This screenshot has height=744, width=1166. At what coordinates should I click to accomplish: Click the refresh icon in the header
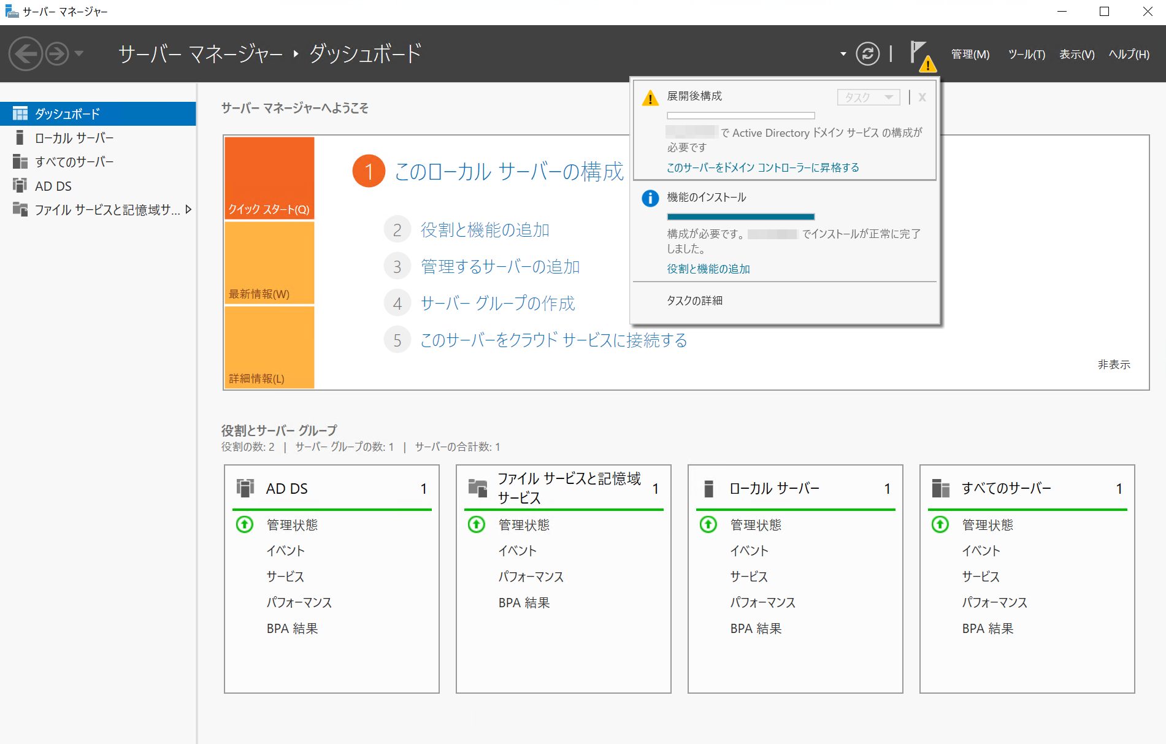(x=867, y=54)
